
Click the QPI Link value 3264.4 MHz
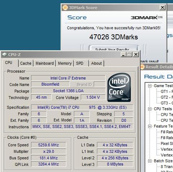click(49, 164)
